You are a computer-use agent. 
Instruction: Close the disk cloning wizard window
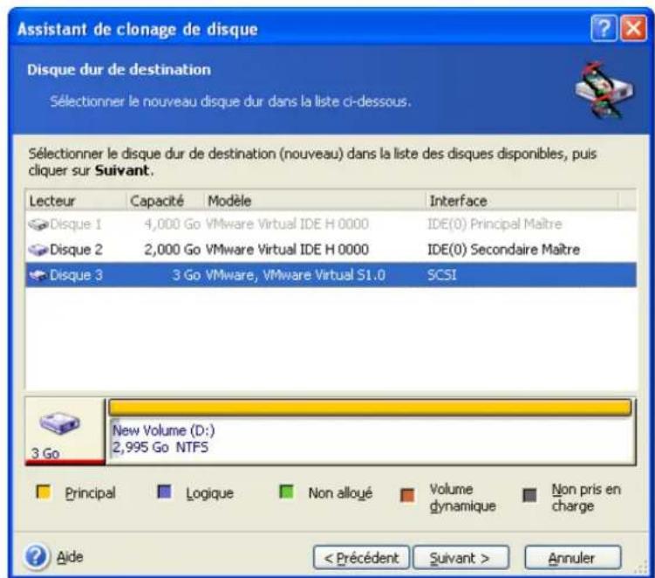click(633, 29)
